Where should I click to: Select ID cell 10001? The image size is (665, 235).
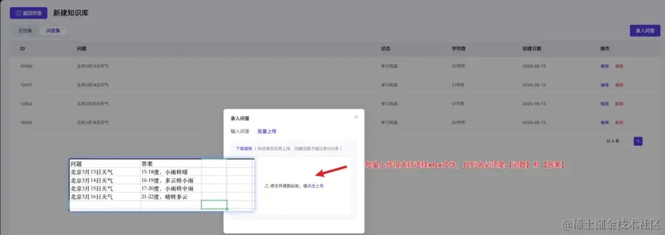26,85
